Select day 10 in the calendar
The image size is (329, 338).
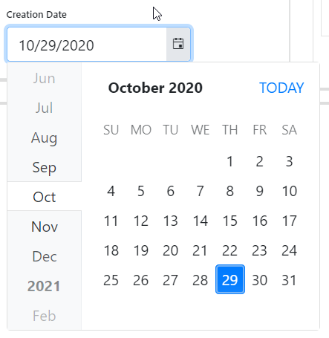290,191
